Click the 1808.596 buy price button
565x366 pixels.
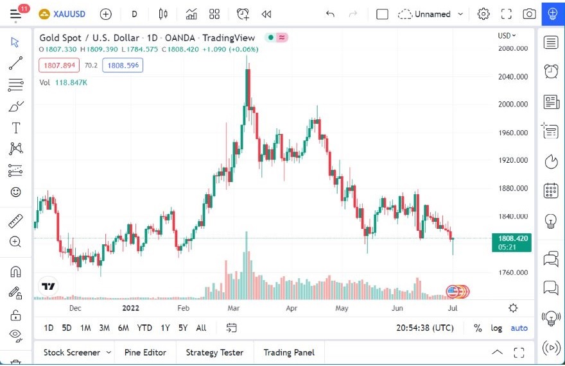pyautogui.click(x=123, y=65)
